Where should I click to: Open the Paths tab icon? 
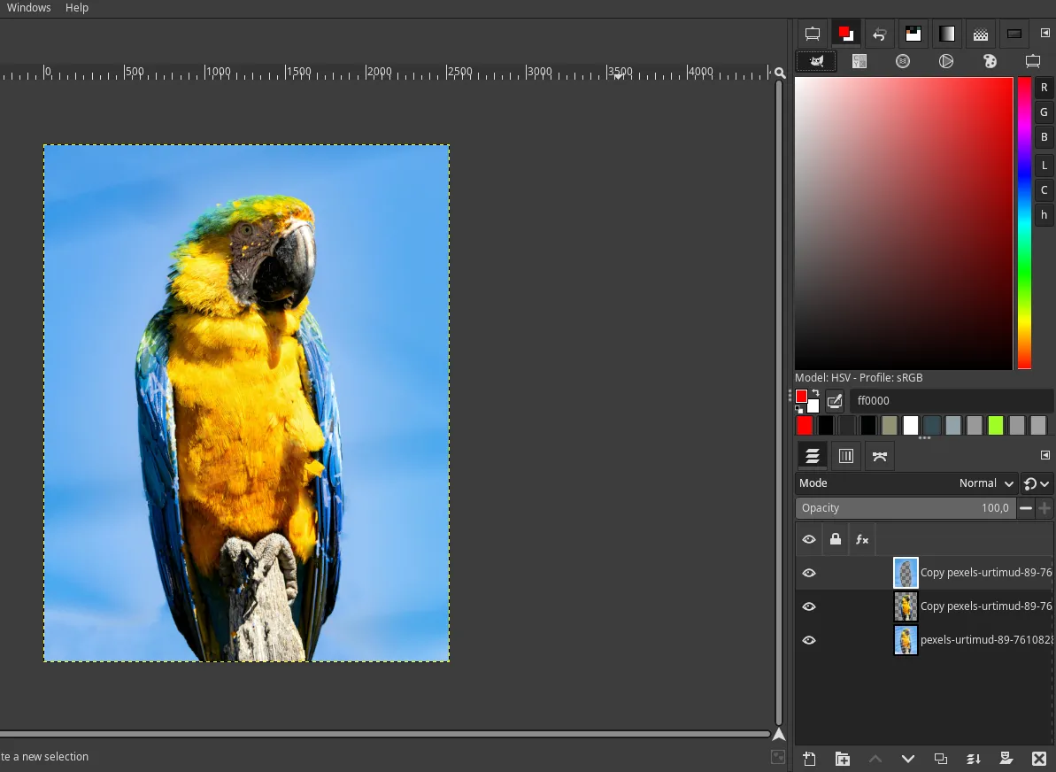coord(880,456)
